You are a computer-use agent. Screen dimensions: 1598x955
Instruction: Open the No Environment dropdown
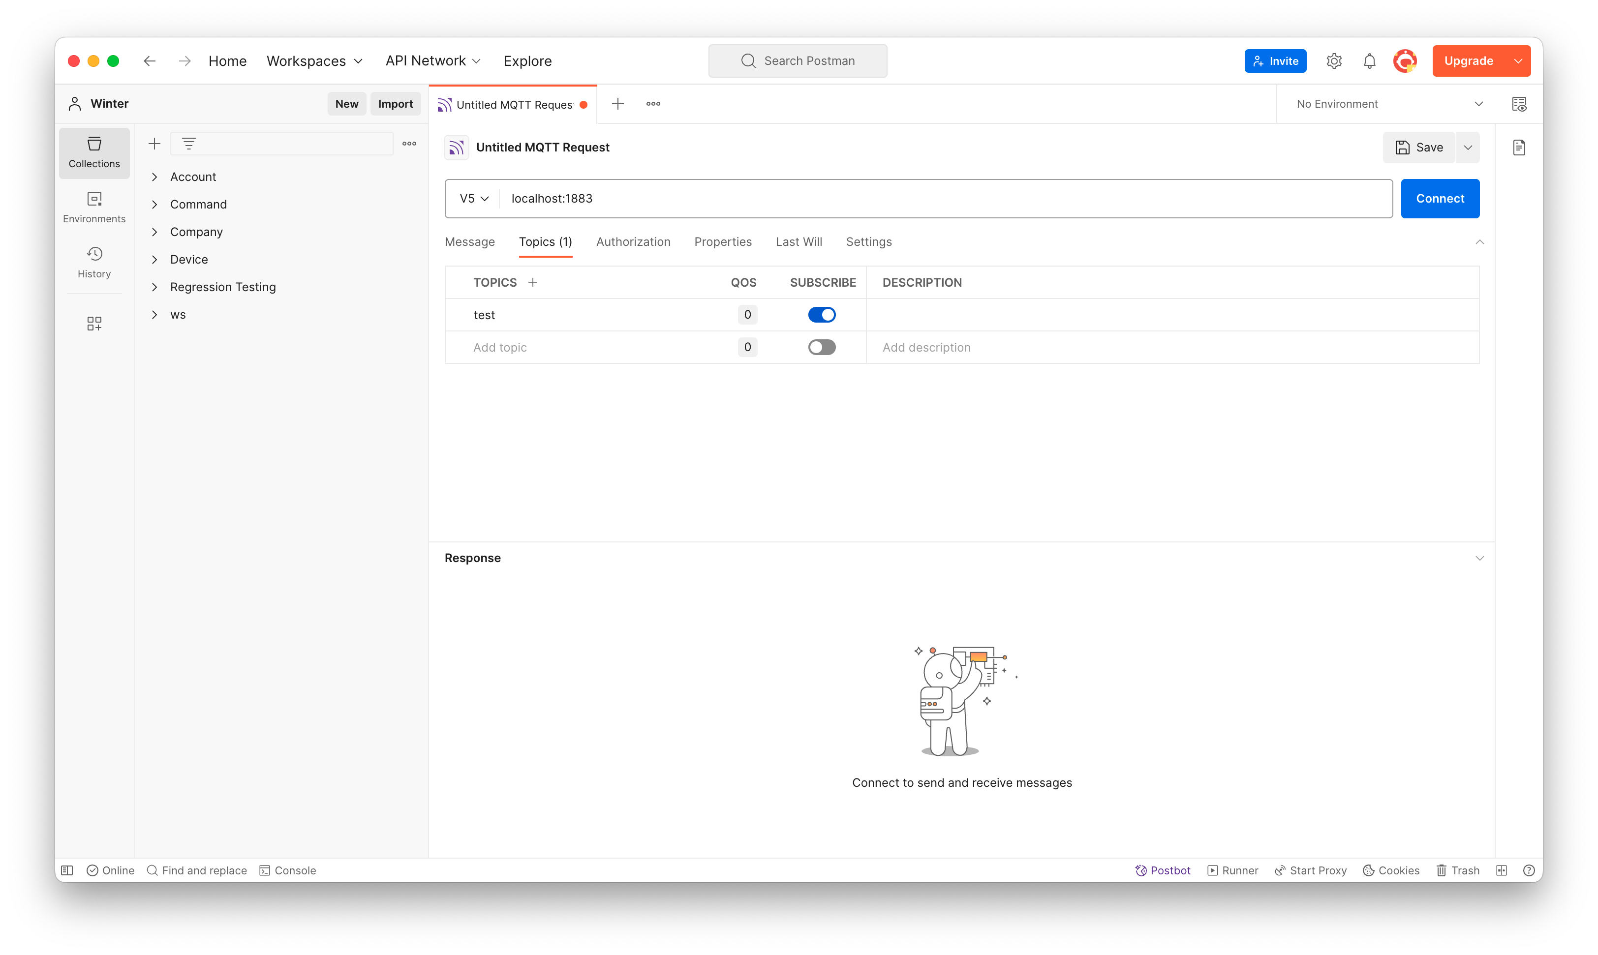(x=1389, y=104)
